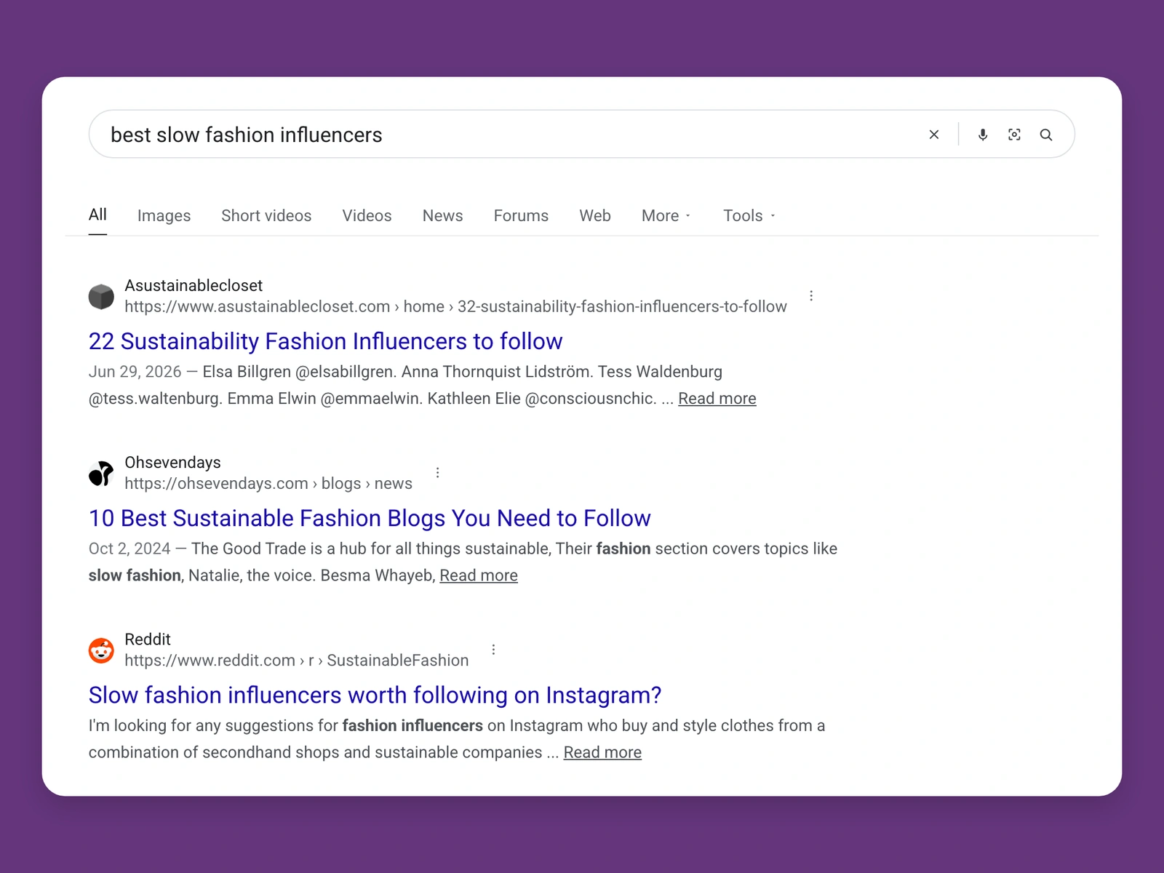Select the All results tab
Screen dimensions: 1164x873
coord(97,215)
